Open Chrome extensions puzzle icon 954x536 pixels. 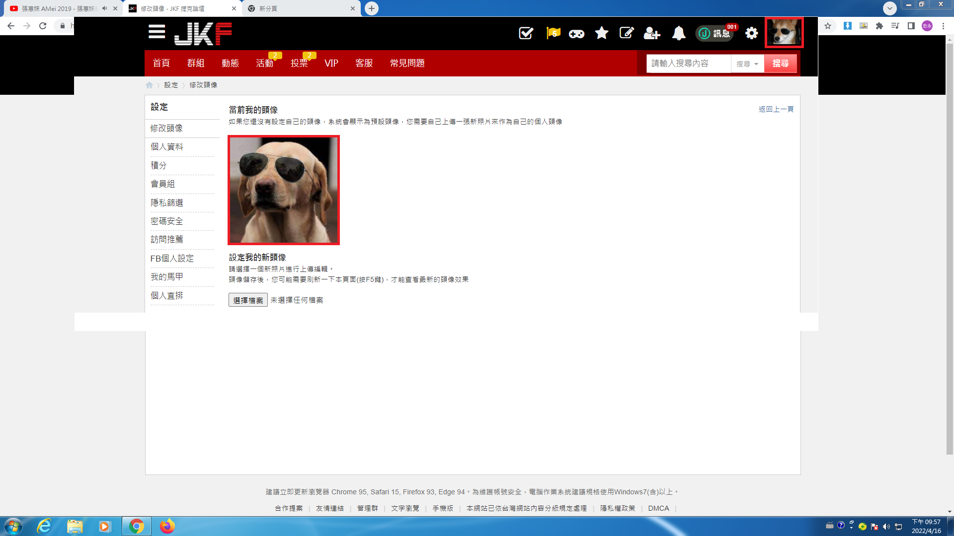pos(879,26)
